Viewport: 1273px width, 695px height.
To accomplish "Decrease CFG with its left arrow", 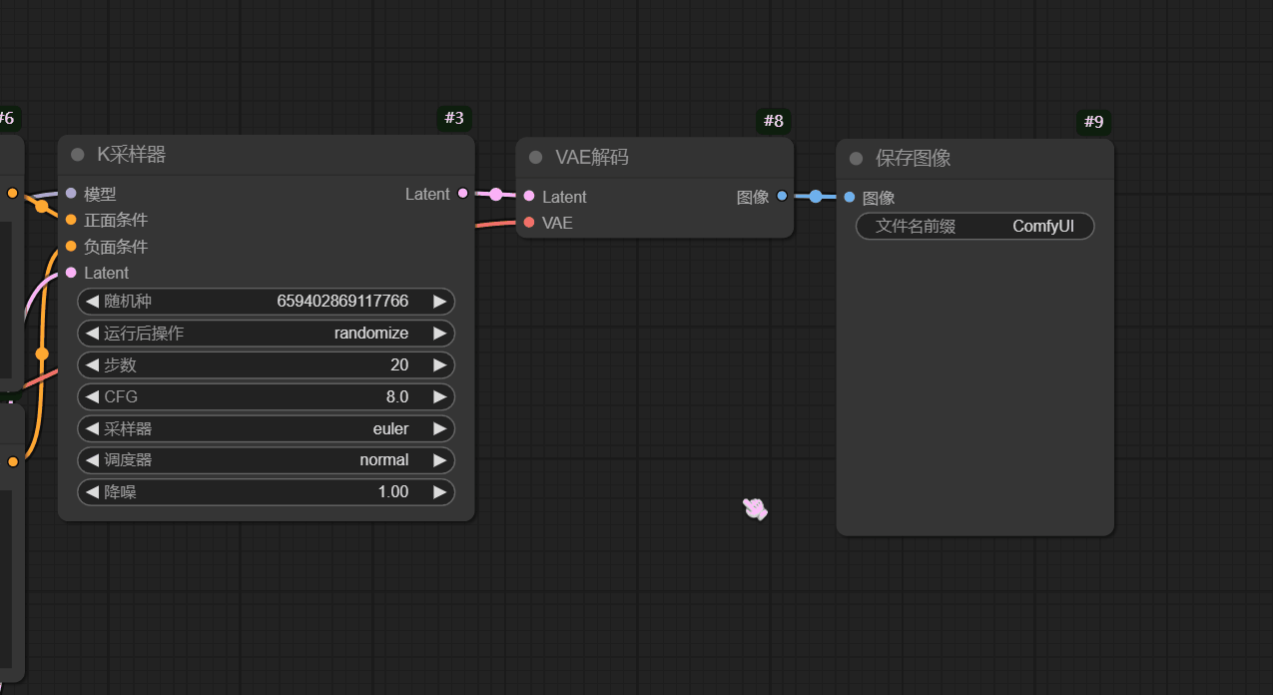I will tap(92, 397).
